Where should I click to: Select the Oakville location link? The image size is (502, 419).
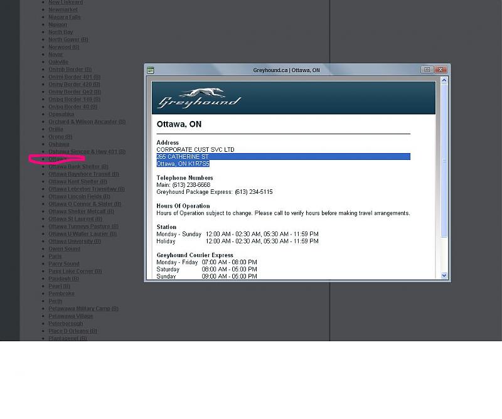pyautogui.click(x=58, y=62)
